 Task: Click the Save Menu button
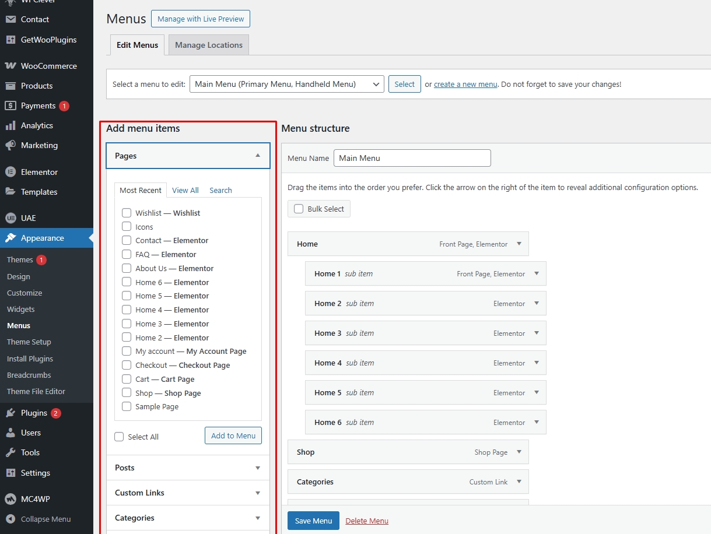[x=313, y=521]
